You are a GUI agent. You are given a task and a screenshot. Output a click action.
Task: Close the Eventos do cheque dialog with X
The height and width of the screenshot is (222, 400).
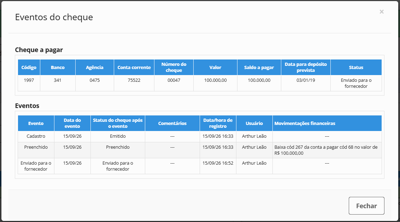(x=381, y=12)
